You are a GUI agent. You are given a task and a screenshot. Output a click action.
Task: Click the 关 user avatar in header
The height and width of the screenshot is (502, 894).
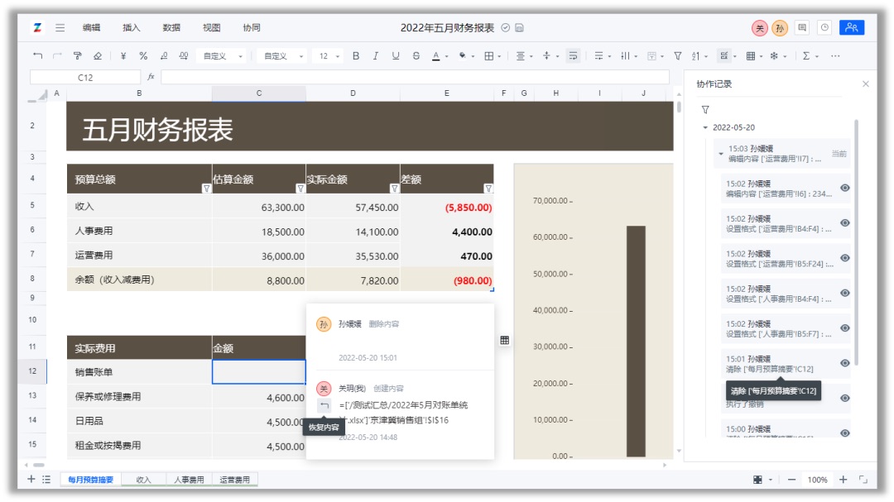pos(759,28)
